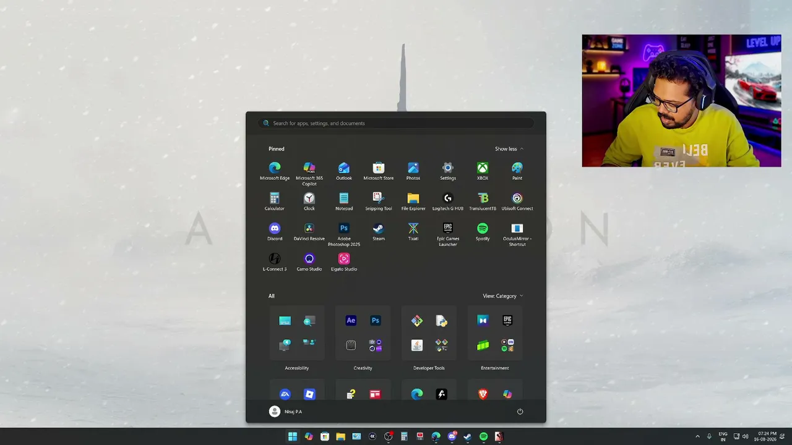Search for apps, settings, and documents
This screenshot has width=792, height=445.
tap(396, 123)
